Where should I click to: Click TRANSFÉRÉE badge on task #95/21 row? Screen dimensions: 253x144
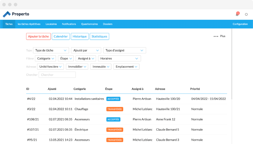click(115, 140)
